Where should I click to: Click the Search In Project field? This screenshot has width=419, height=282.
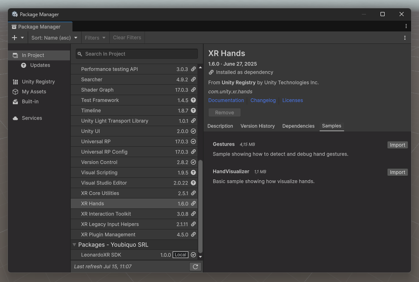137,54
